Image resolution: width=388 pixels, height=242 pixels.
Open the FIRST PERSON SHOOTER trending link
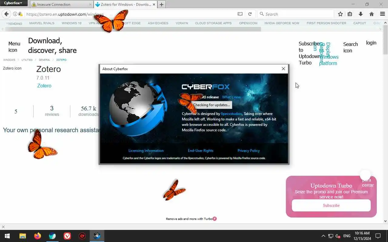(x=326, y=23)
